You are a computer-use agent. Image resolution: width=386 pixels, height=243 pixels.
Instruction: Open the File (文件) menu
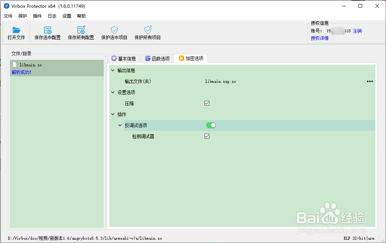pos(8,16)
